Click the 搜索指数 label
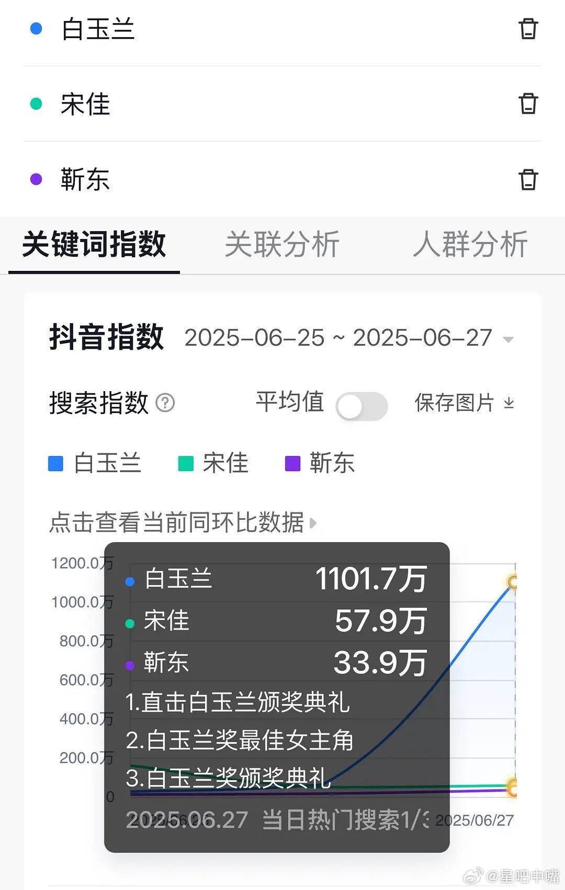Image resolution: width=565 pixels, height=890 pixels. pos(99,403)
